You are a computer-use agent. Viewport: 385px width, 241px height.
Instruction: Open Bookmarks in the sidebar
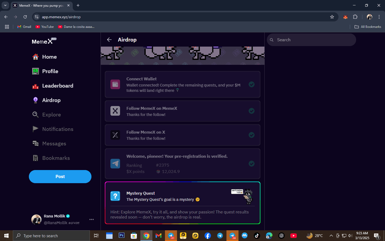pyautogui.click(x=56, y=158)
